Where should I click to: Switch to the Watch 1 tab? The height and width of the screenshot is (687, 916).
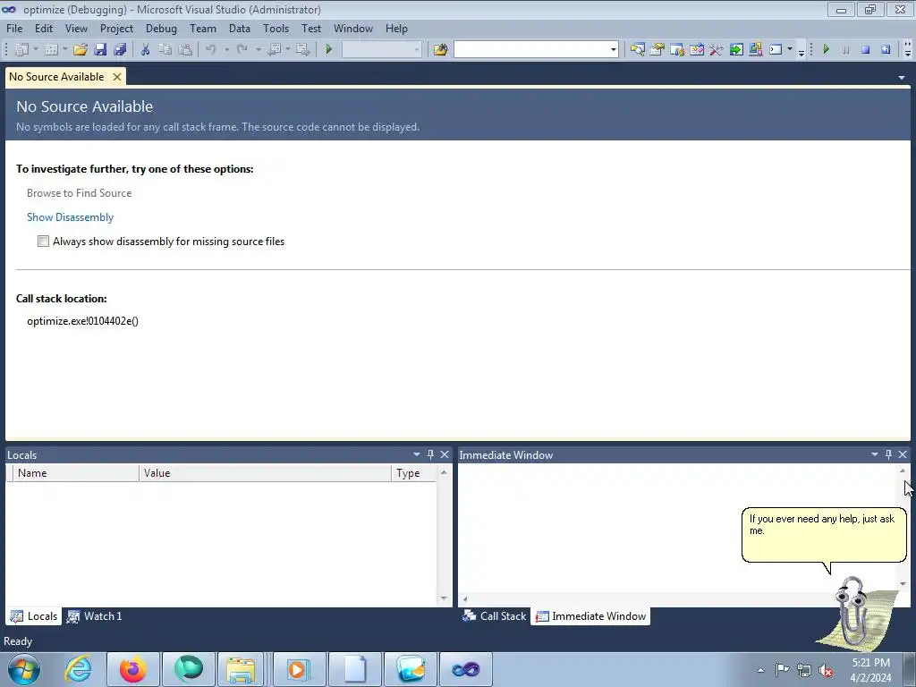click(95, 616)
